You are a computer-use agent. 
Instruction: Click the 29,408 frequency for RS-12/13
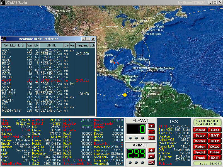pos(84,94)
